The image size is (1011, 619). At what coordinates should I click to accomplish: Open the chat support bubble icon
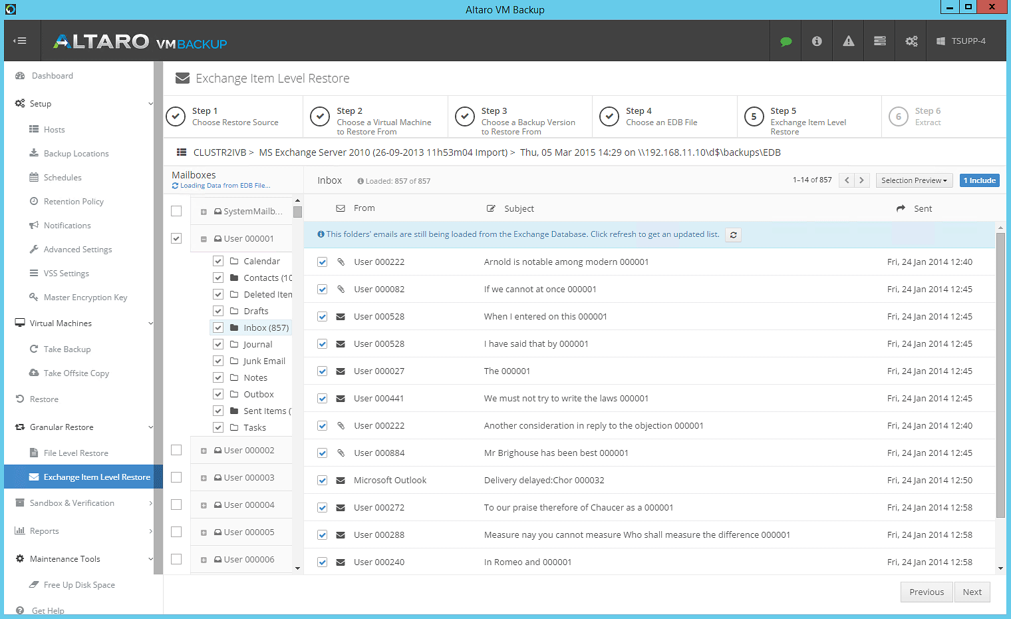click(x=786, y=41)
